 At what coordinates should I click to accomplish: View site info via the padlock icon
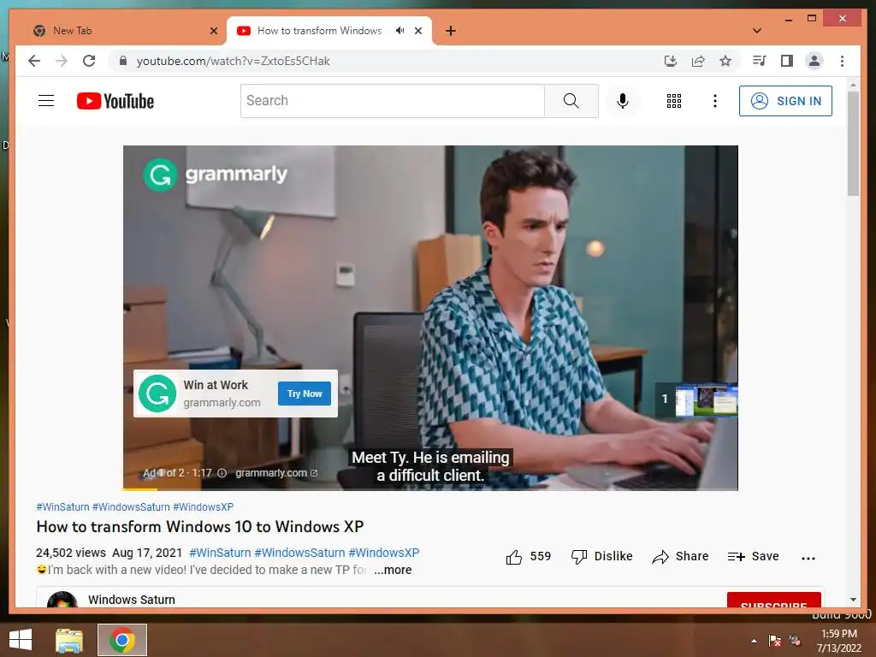click(x=123, y=61)
